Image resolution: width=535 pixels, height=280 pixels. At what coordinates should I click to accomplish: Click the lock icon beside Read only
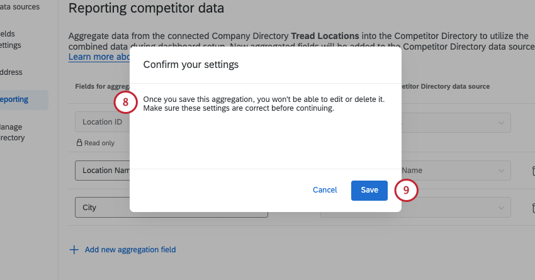point(79,143)
